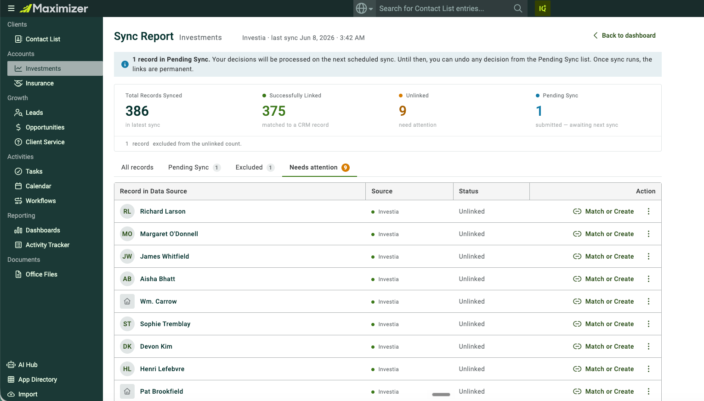The image size is (704, 401).
Task: Click the Unlinked count 9
Action: click(403, 111)
